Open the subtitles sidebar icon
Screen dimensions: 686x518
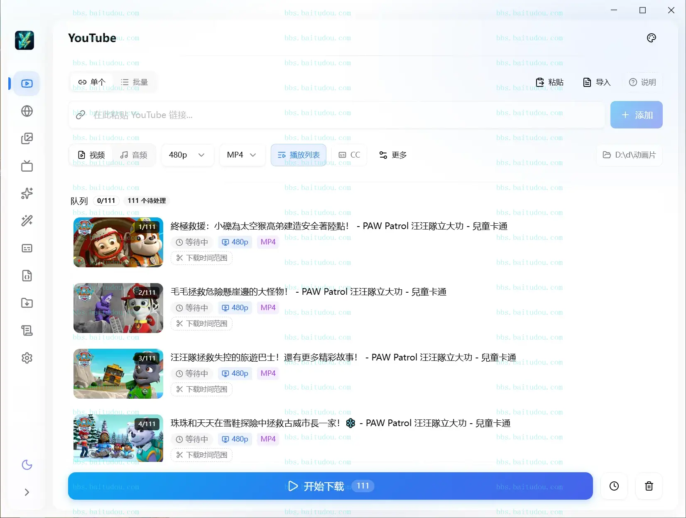[27, 248]
